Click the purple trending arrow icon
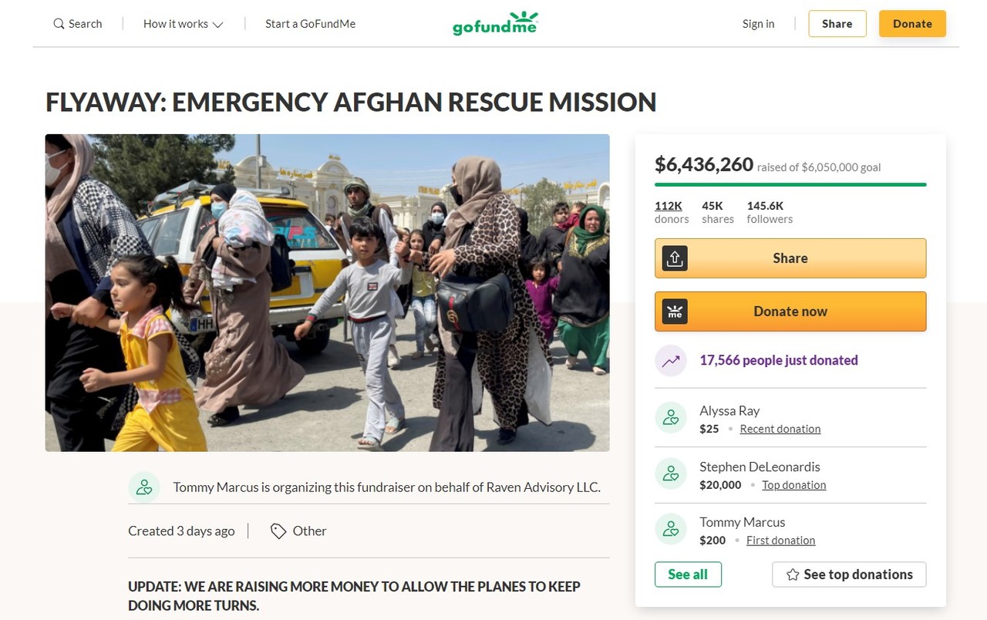Viewport: 987px width, 620px height. click(x=671, y=360)
